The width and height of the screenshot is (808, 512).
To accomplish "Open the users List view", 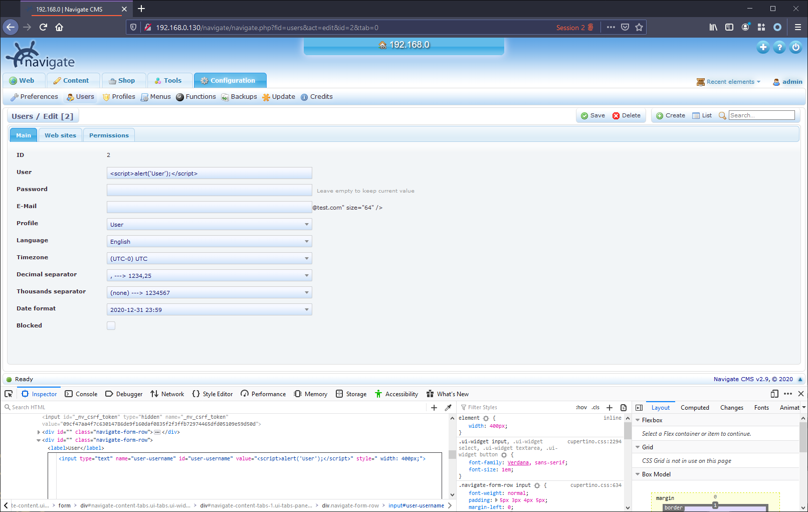I will coord(702,115).
